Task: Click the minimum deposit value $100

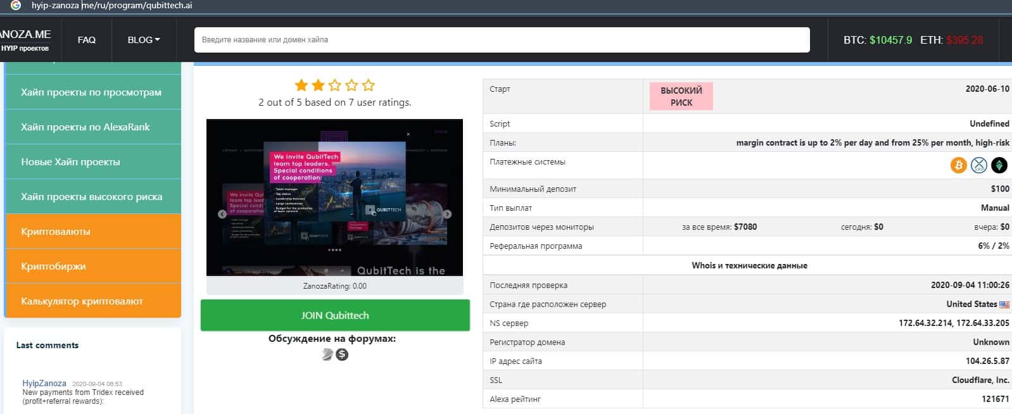Action: (x=1000, y=189)
